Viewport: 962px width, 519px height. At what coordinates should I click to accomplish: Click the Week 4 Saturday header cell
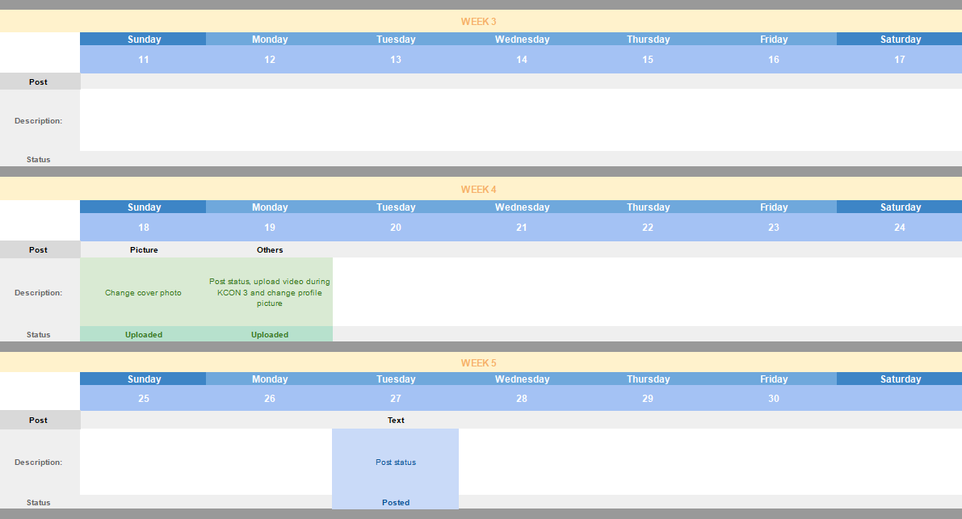pyautogui.click(x=900, y=207)
